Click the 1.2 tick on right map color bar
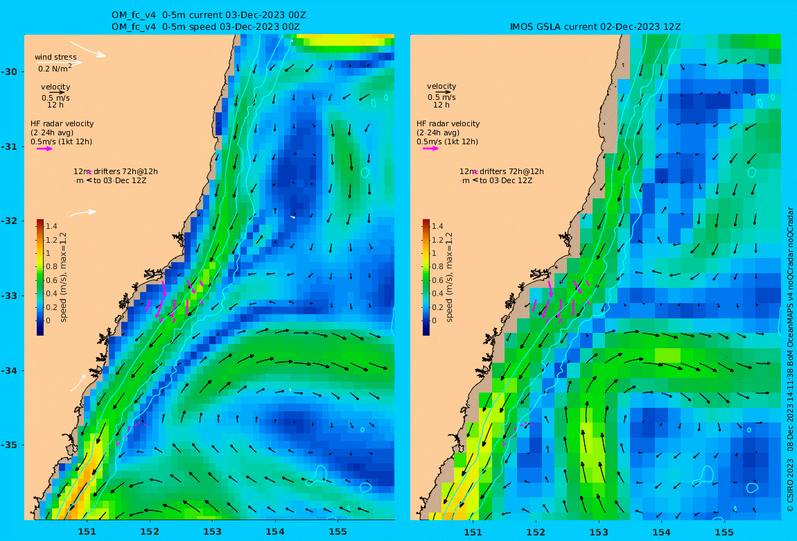 pyautogui.click(x=437, y=240)
